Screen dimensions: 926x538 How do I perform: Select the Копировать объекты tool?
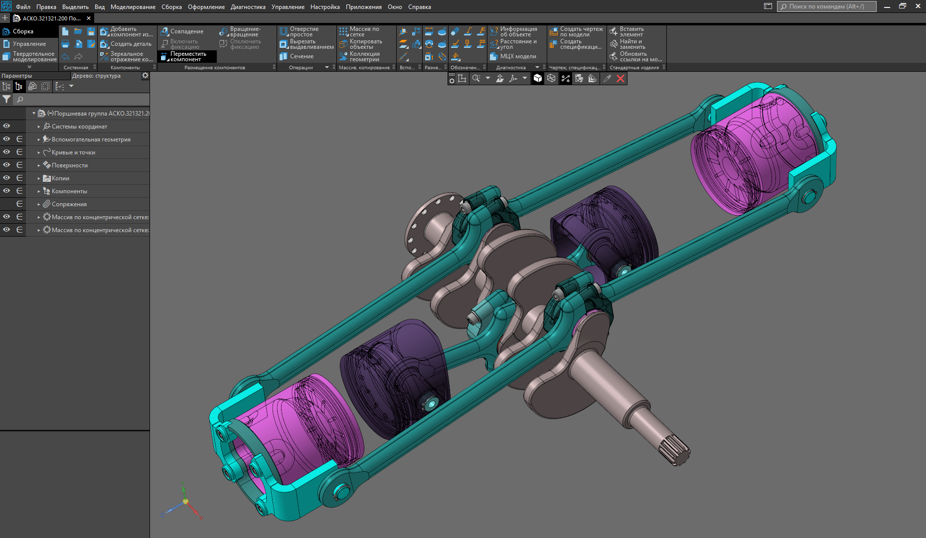[361, 44]
